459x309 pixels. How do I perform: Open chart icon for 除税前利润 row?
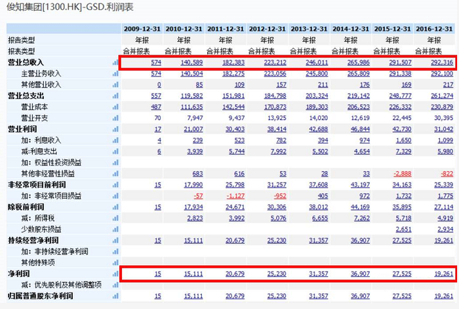(x=115, y=207)
